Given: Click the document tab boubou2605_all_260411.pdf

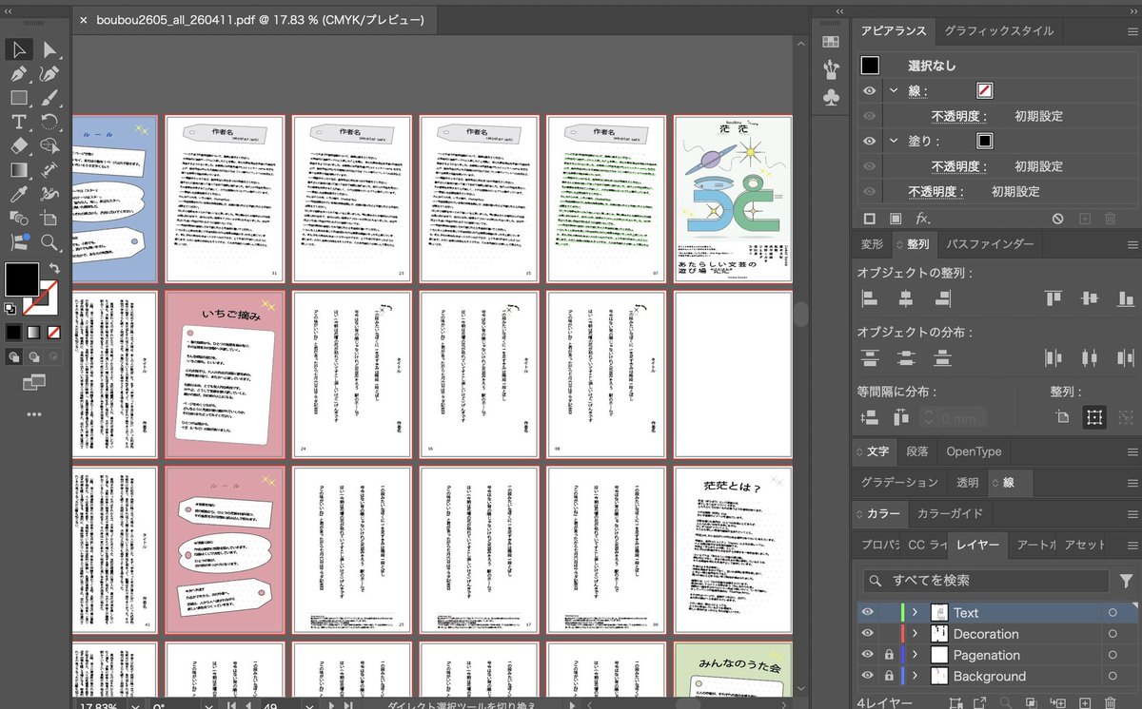Looking at the screenshot, I should coord(260,20).
